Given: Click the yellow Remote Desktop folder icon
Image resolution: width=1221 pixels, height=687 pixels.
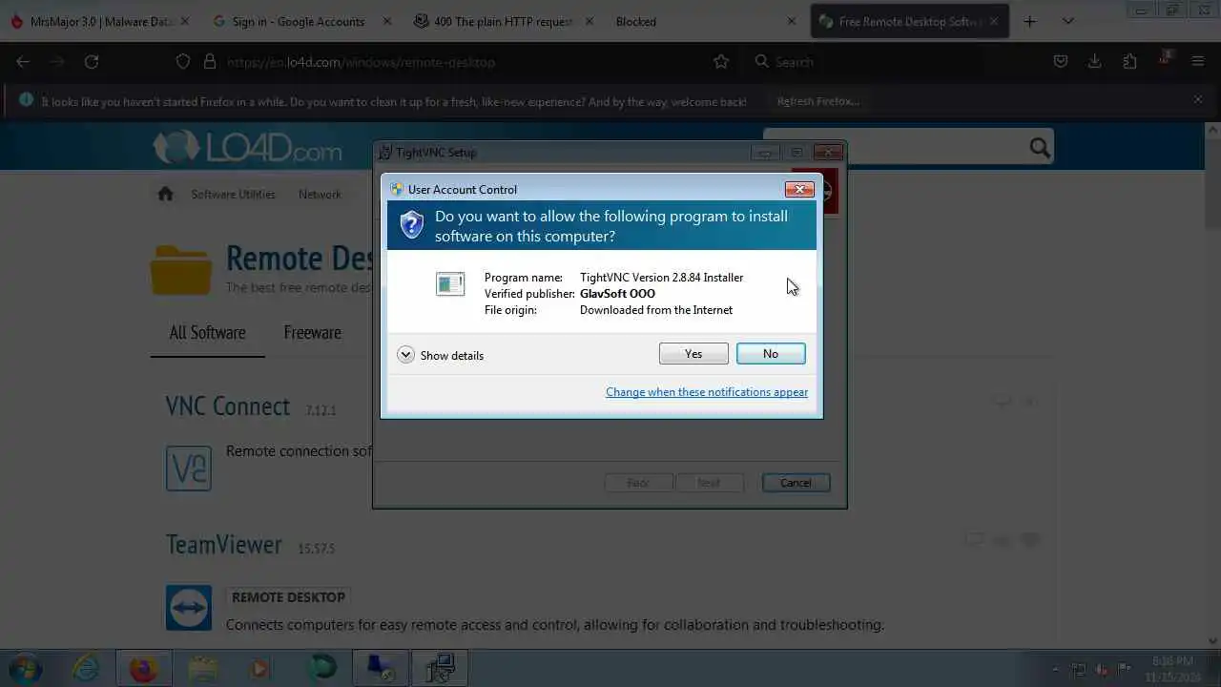Looking at the screenshot, I should (x=181, y=269).
